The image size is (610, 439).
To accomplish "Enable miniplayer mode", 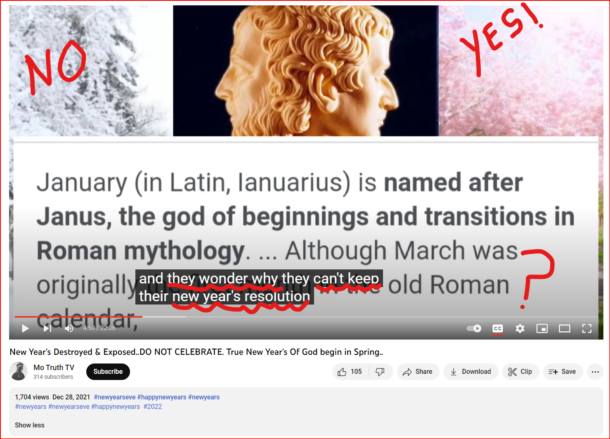I will click(x=542, y=328).
